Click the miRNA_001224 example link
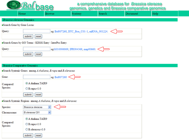 98,31
